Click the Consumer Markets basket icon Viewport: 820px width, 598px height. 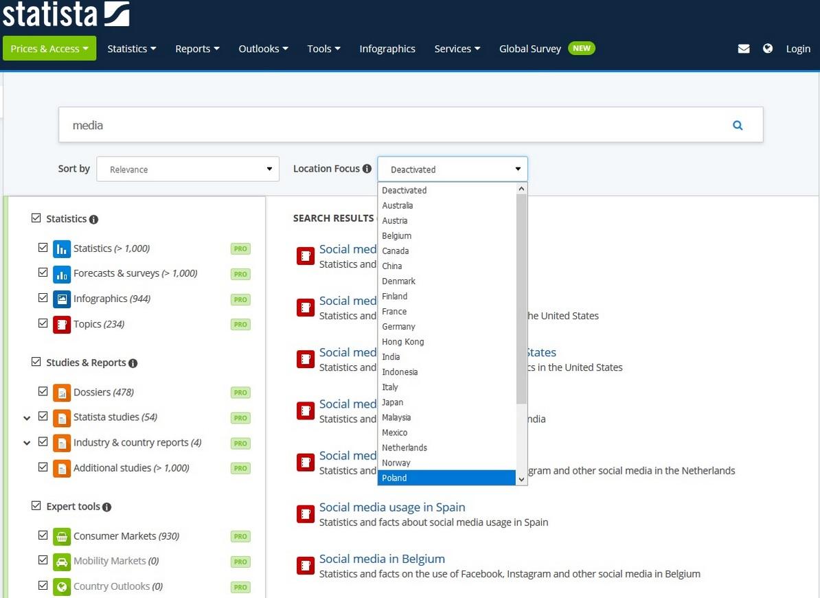coord(62,536)
